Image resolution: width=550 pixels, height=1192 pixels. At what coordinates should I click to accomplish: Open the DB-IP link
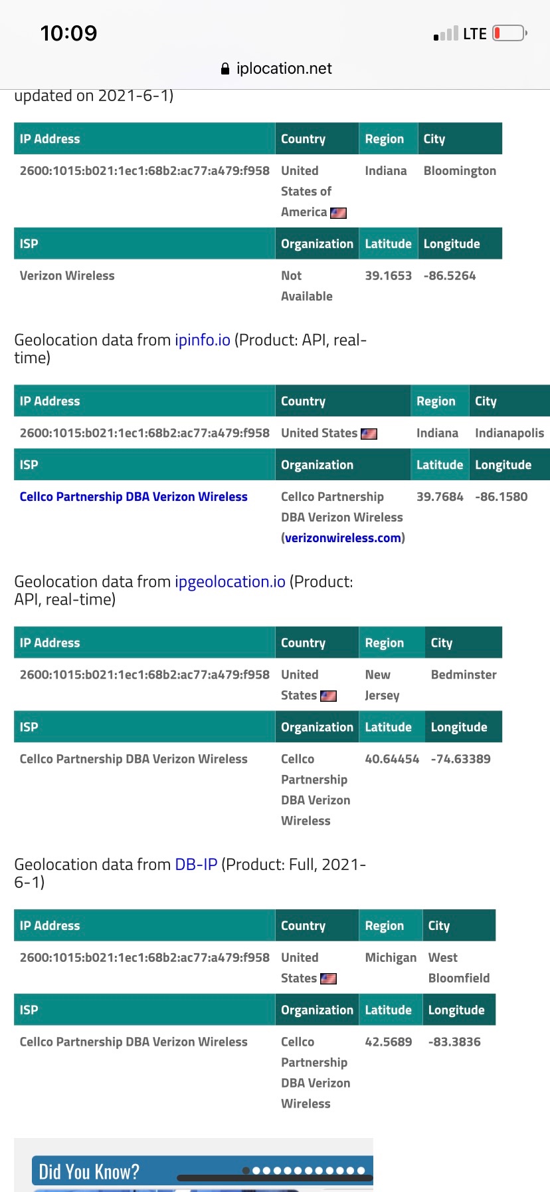(196, 864)
